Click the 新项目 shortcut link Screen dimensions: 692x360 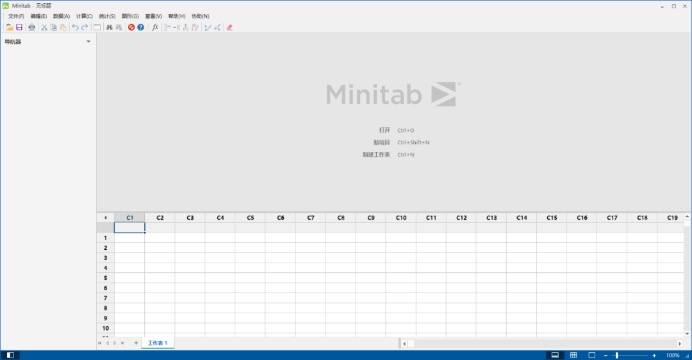point(382,142)
